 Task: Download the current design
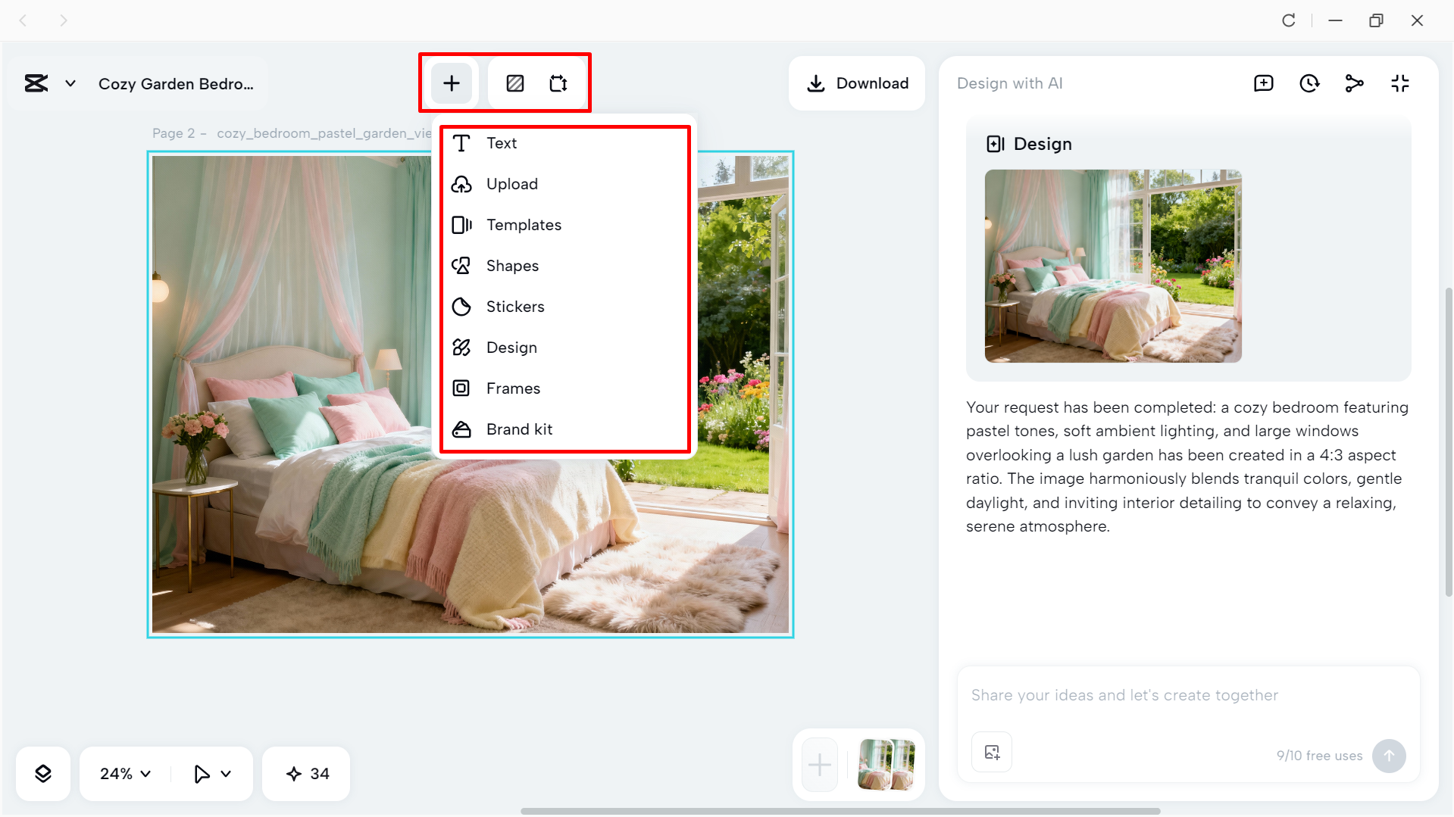[856, 83]
